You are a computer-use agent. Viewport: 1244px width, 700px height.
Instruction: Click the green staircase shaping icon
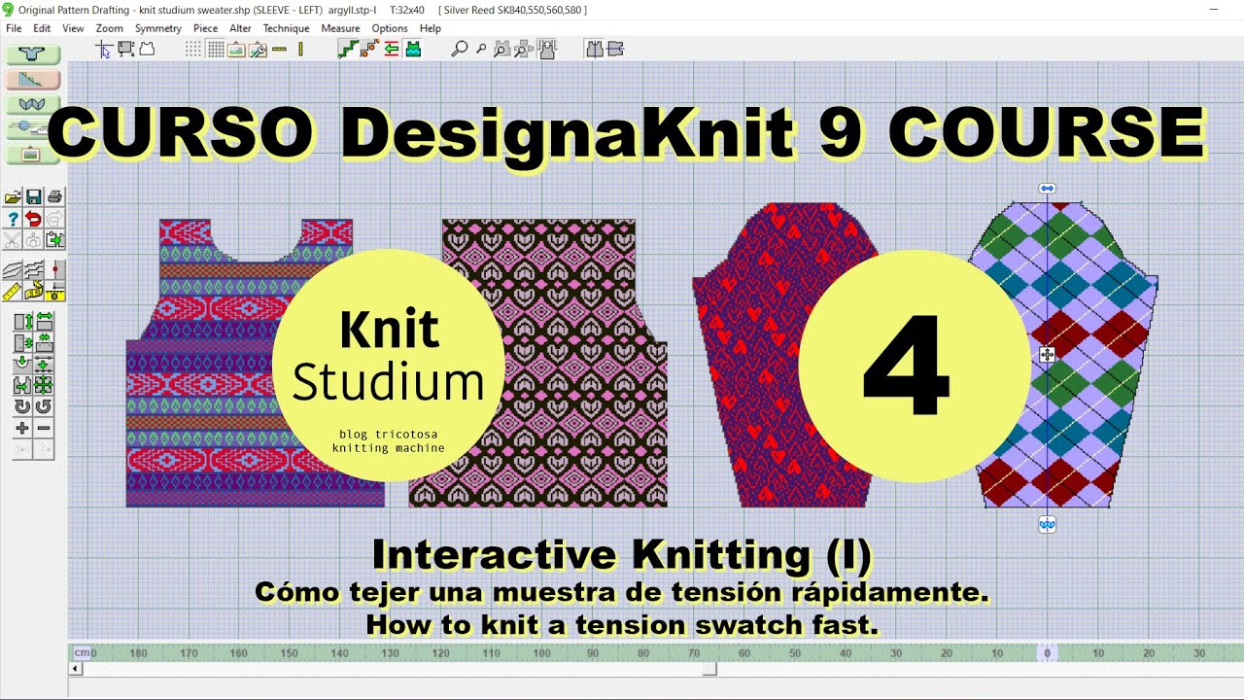point(348,49)
